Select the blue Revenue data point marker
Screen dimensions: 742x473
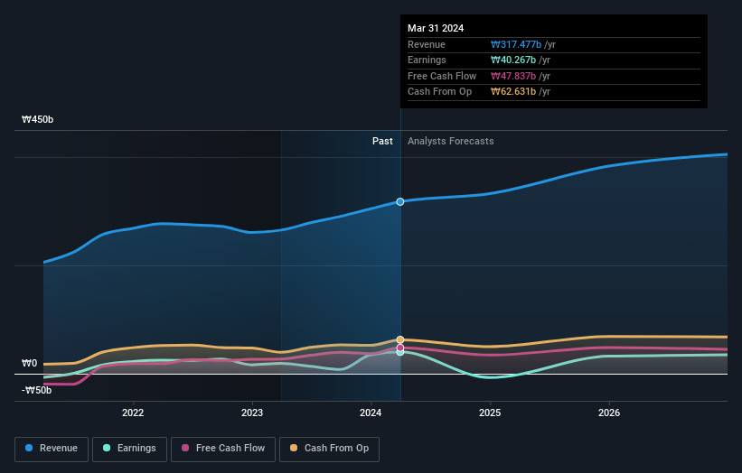pos(400,202)
